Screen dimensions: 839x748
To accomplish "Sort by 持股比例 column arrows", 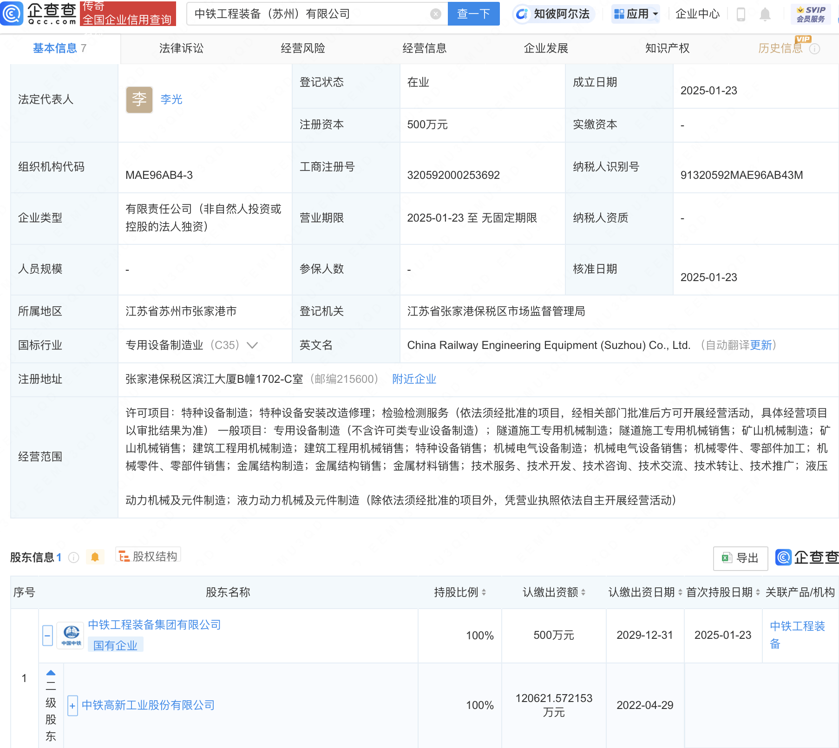I will [x=484, y=592].
